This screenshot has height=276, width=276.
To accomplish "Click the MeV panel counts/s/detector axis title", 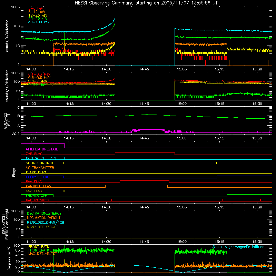I will click(x=7, y=86).
